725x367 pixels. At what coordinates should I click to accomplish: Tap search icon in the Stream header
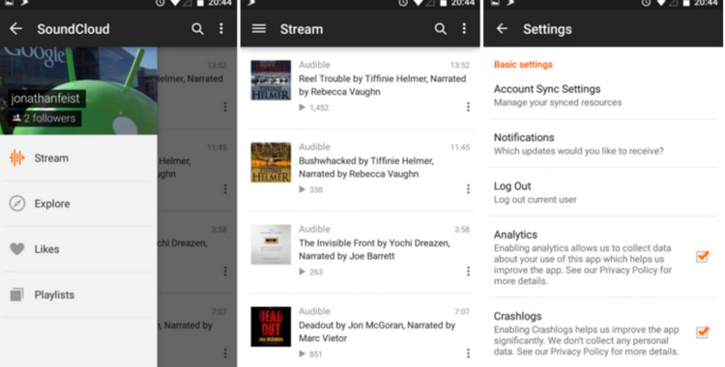(441, 29)
